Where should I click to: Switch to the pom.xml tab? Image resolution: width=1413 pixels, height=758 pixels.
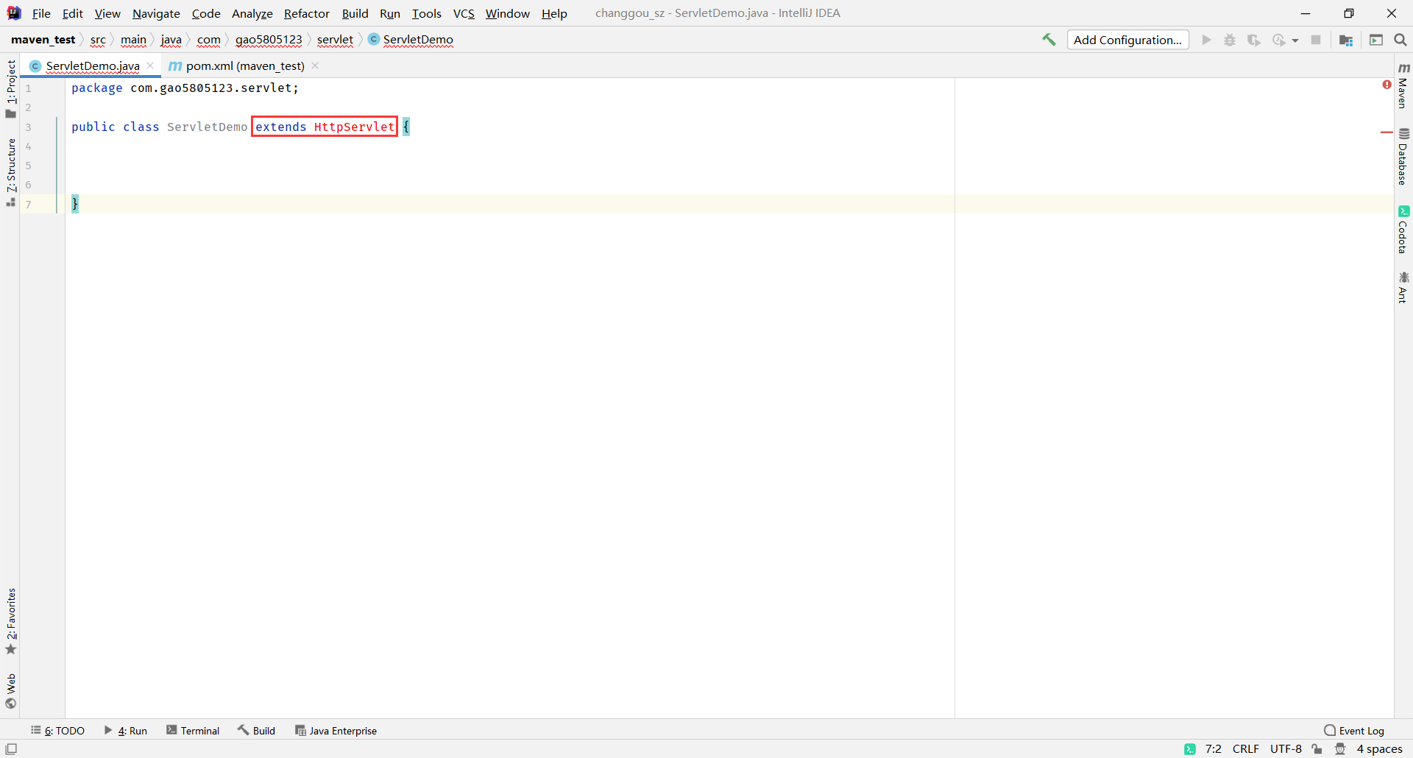[x=243, y=65]
